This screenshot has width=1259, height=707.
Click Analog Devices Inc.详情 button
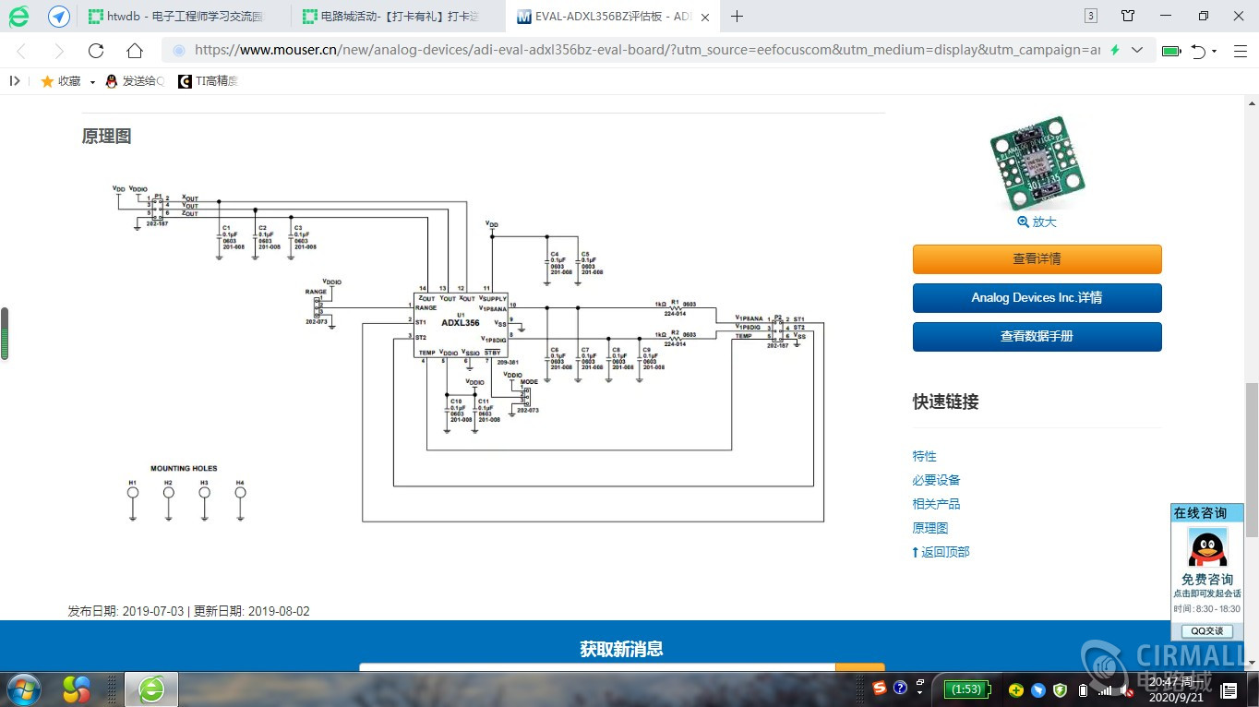1037,298
